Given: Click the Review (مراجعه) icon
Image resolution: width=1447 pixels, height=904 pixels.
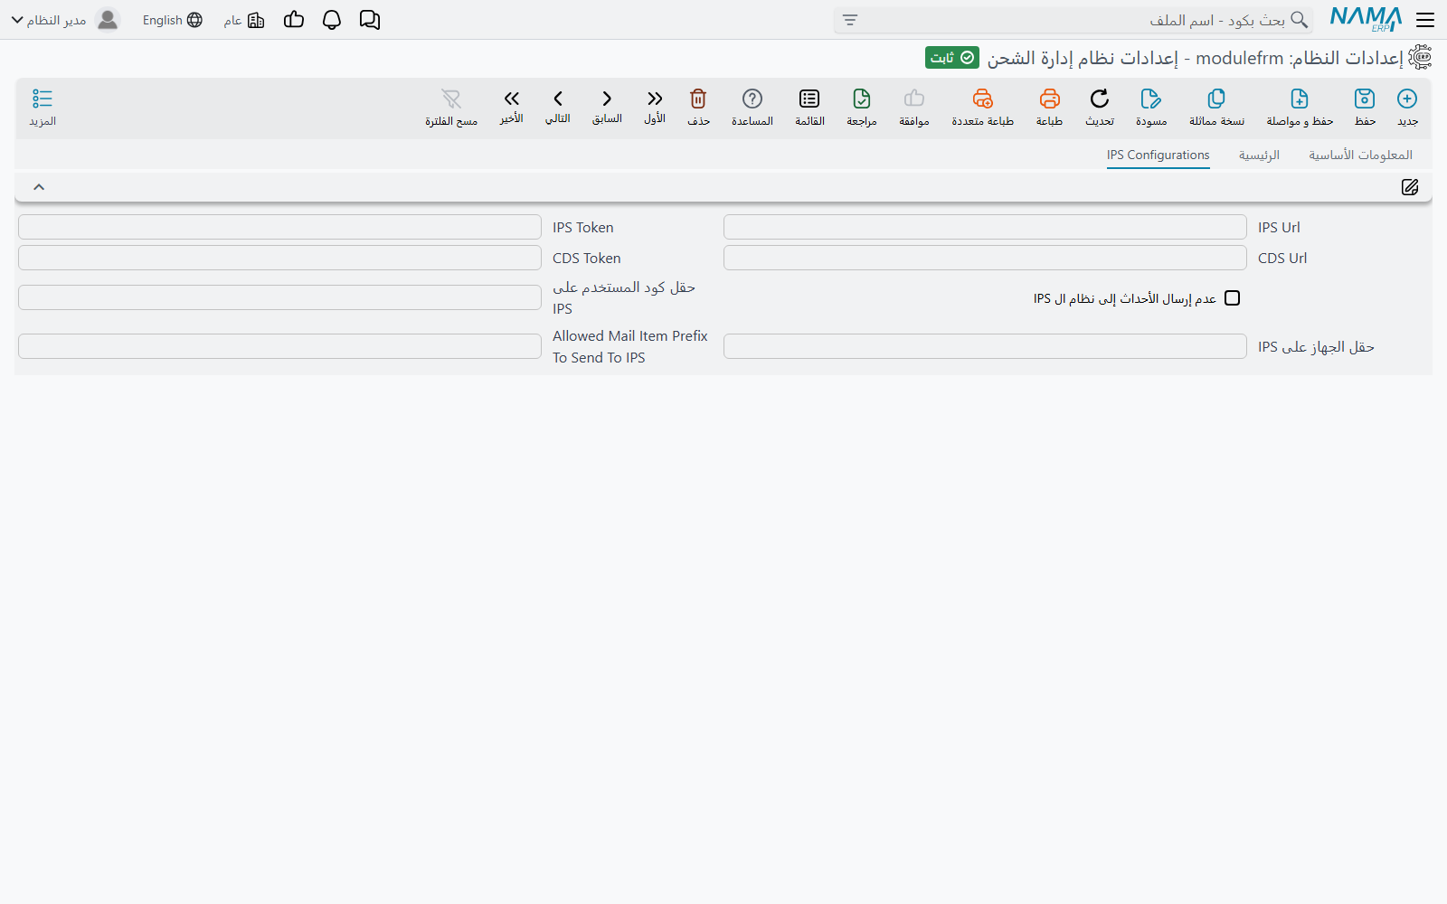Looking at the screenshot, I should [x=862, y=99].
